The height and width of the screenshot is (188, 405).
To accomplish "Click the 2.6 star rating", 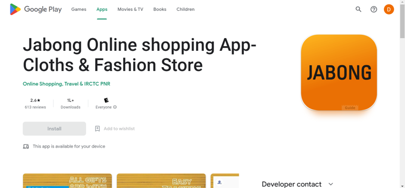I will [x=35, y=100].
